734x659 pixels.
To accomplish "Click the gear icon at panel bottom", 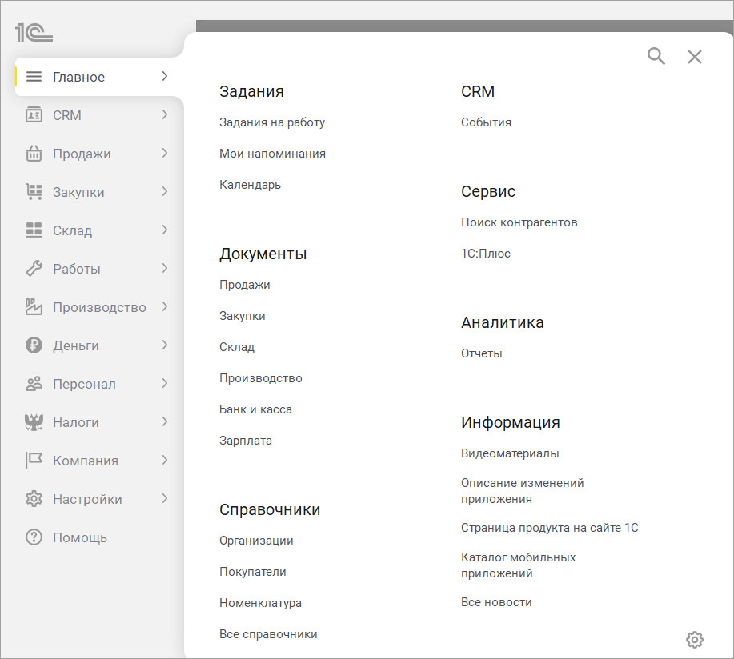I will 694,639.
